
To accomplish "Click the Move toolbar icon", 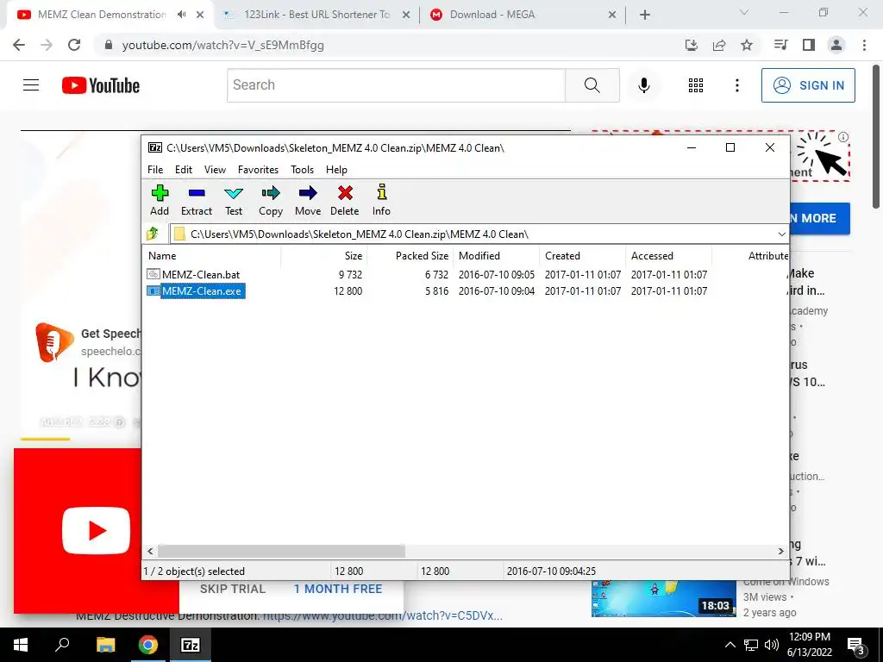I will [x=308, y=200].
